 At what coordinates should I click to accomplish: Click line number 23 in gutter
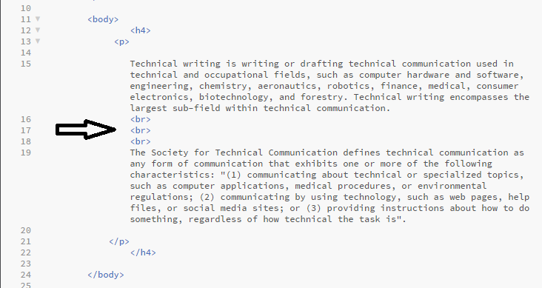click(26, 264)
